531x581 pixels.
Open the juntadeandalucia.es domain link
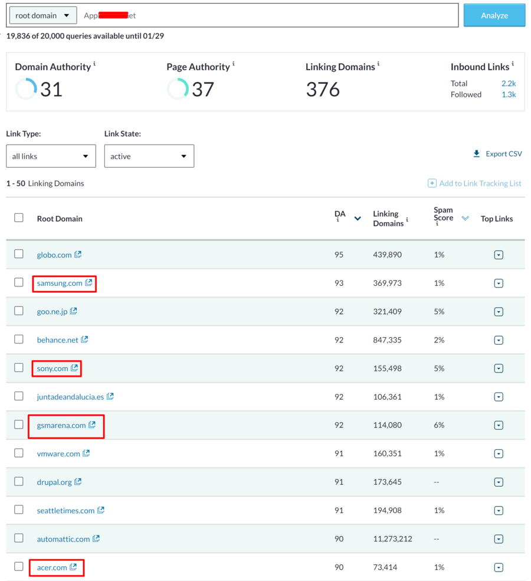(70, 397)
